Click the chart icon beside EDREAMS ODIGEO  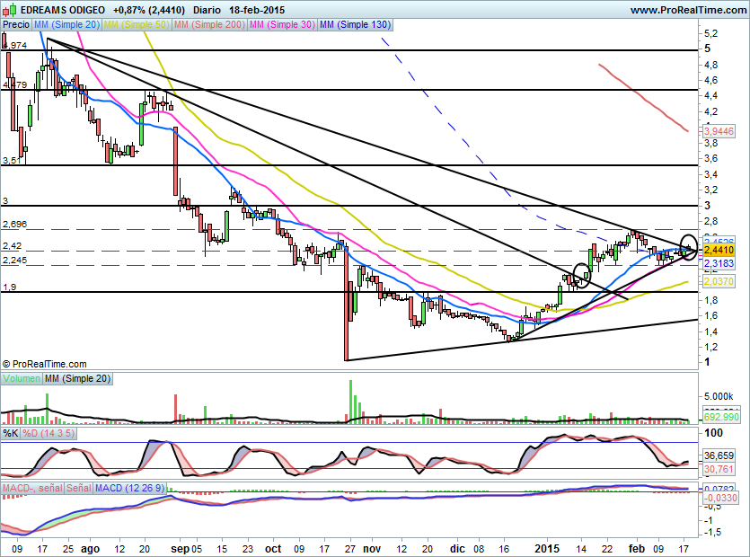pyautogui.click(x=11, y=9)
